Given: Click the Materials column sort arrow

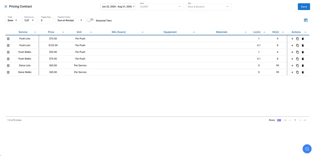Looking at the screenshot, I should pos(246,32).
